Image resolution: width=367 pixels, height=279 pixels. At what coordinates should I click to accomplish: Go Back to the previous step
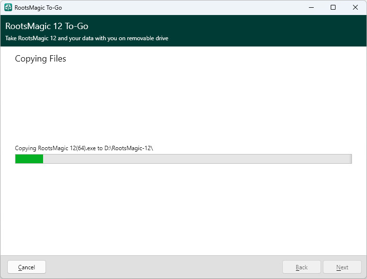[x=302, y=267]
